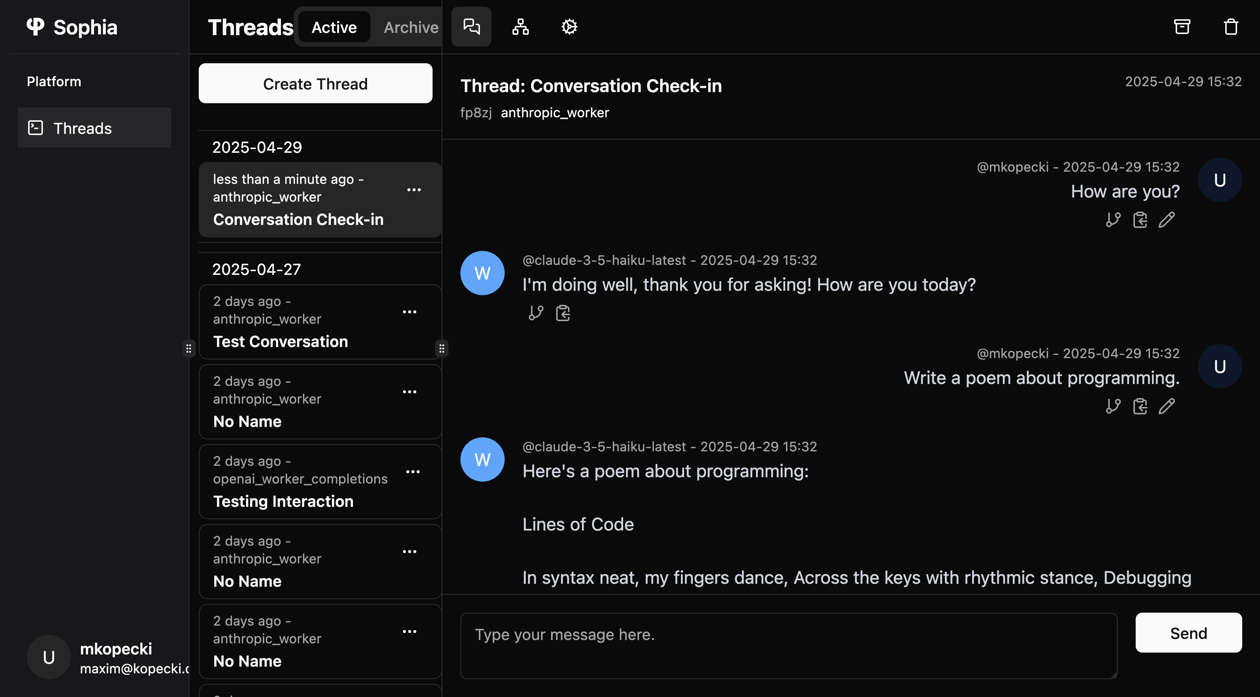Click the U avatar next to 'How are you?'
Image resolution: width=1260 pixels, height=697 pixels.
[1219, 179]
